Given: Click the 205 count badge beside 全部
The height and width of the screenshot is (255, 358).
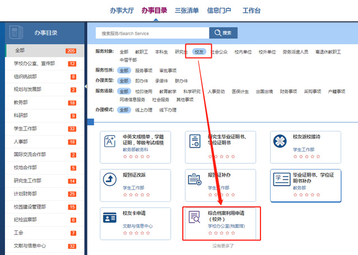Looking at the screenshot, I should pyautogui.click(x=71, y=51).
